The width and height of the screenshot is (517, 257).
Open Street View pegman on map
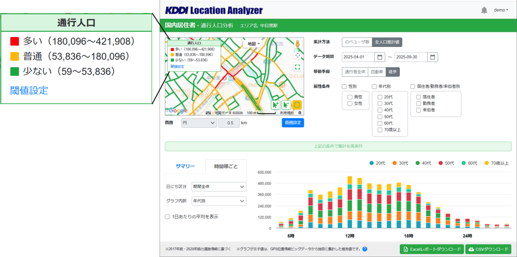pyautogui.click(x=297, y=44)
